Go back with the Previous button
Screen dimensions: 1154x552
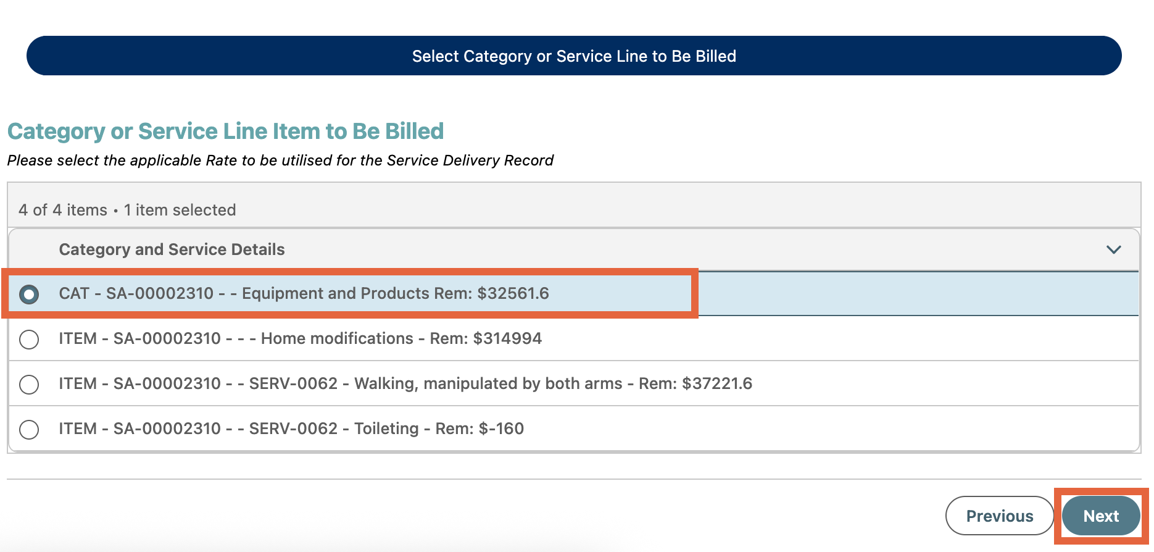(x=999, y=516)
